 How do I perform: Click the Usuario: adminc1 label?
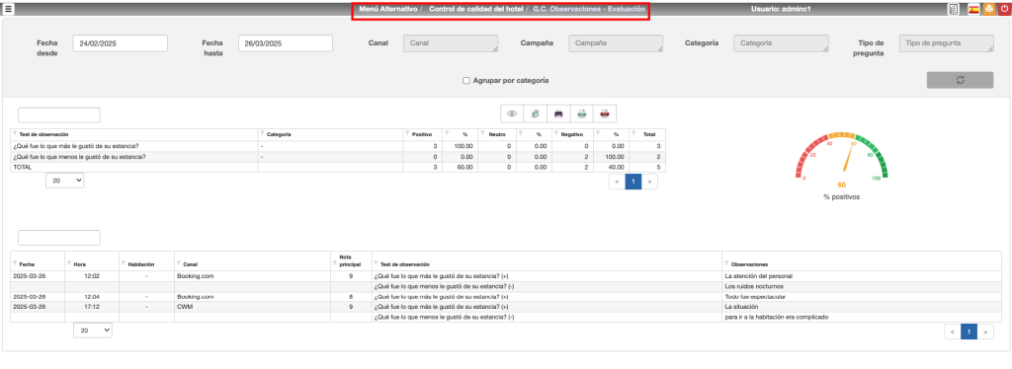781,10
